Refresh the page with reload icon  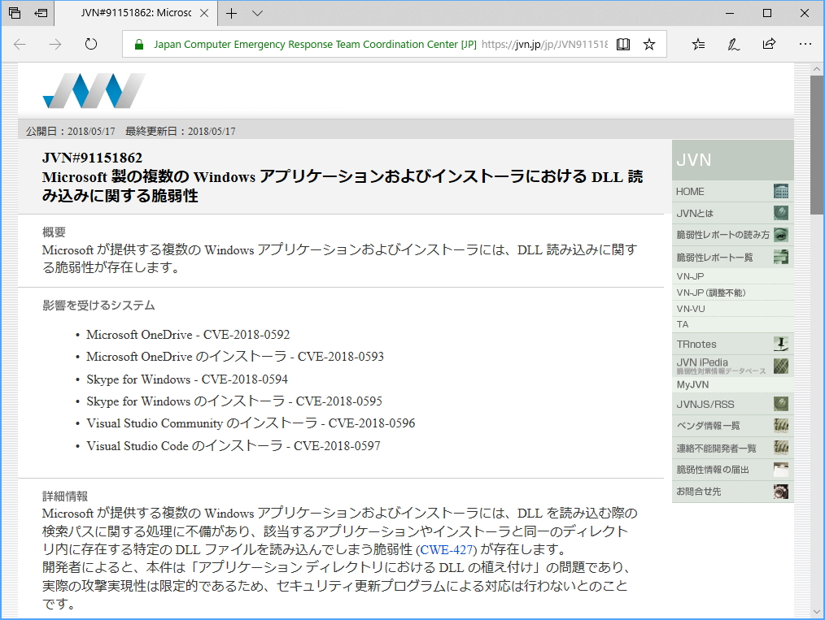(x=91, y=44)
